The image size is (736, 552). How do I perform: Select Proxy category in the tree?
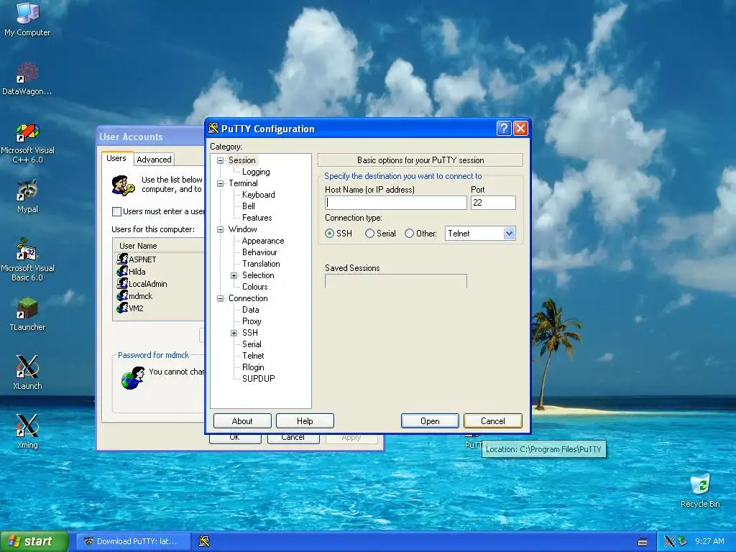252,321
